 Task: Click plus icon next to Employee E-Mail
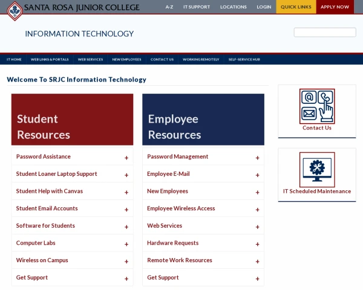(x=257, y=175)
